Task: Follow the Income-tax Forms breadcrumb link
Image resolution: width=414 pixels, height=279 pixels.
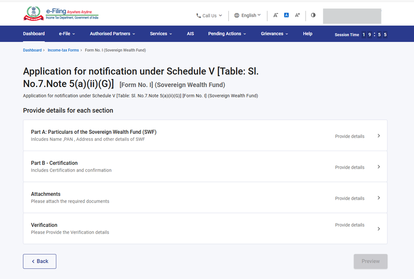Action: tap(63, 50)
